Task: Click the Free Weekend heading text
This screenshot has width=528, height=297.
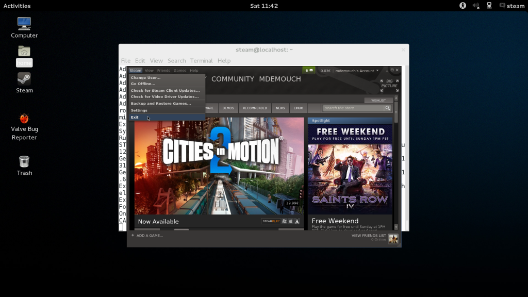Action: [x=335, y=221]
